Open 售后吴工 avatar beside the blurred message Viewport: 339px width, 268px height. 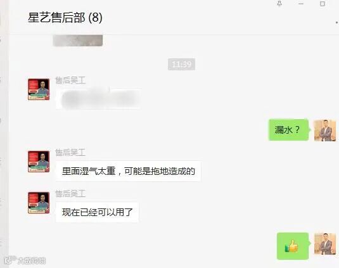click(x=39, y=89)
